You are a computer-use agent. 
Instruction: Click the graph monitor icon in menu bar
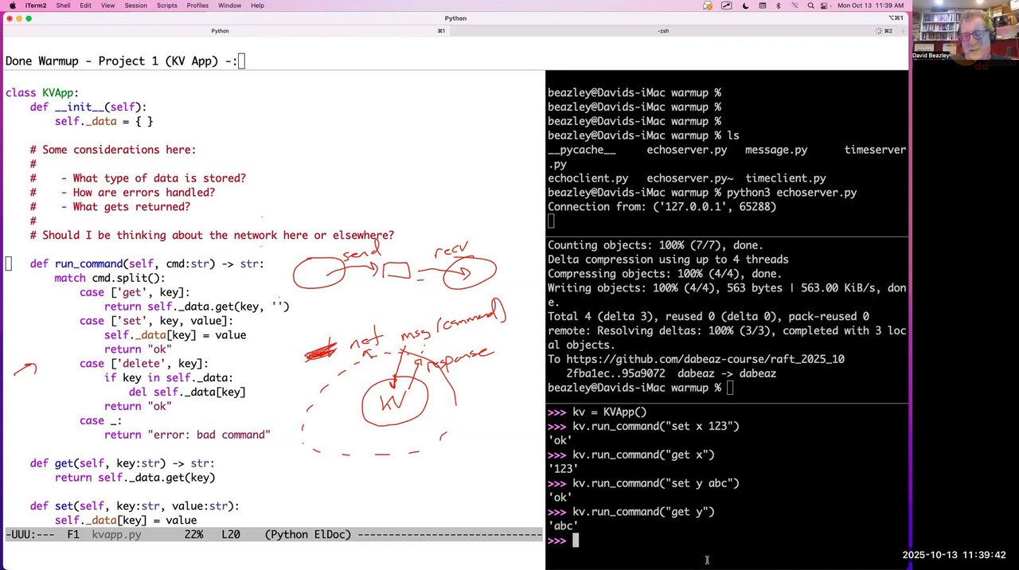(726, 6)
